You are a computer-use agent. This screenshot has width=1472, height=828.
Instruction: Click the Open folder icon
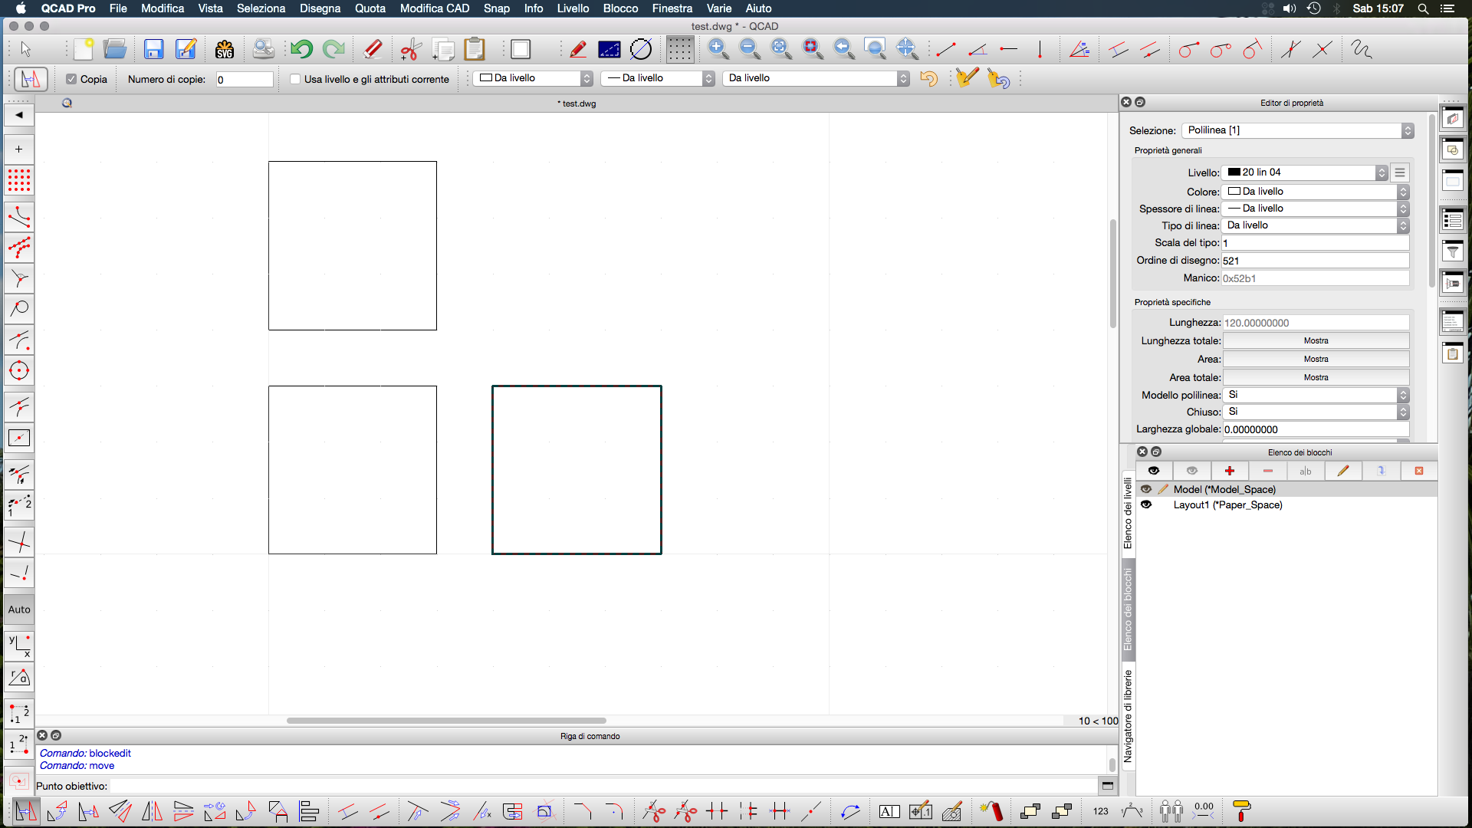click(x=115, y=50)
